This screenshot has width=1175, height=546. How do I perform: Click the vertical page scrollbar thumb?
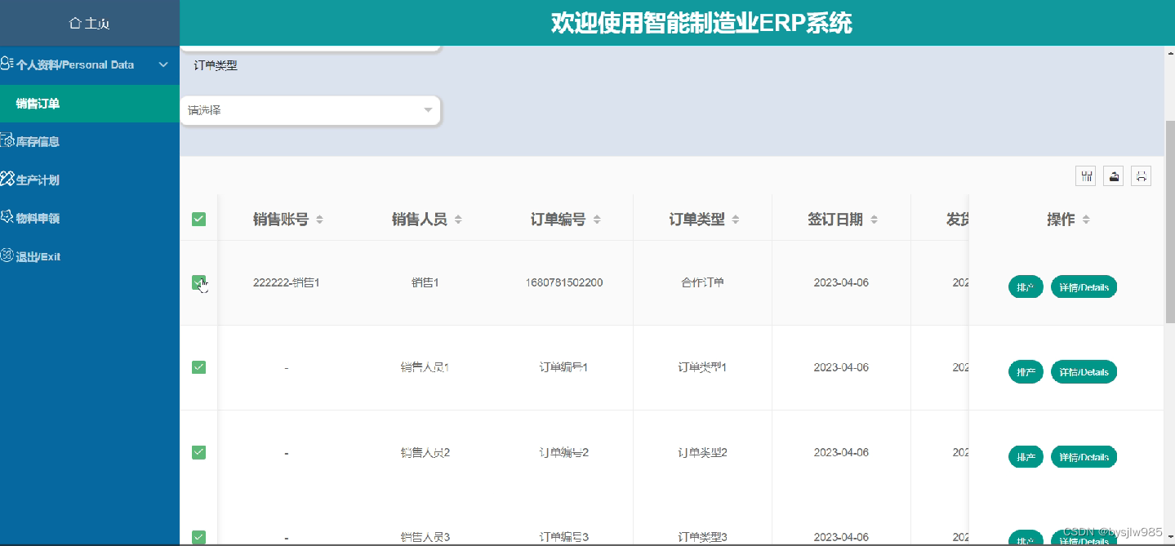(x=1169, y=220)
